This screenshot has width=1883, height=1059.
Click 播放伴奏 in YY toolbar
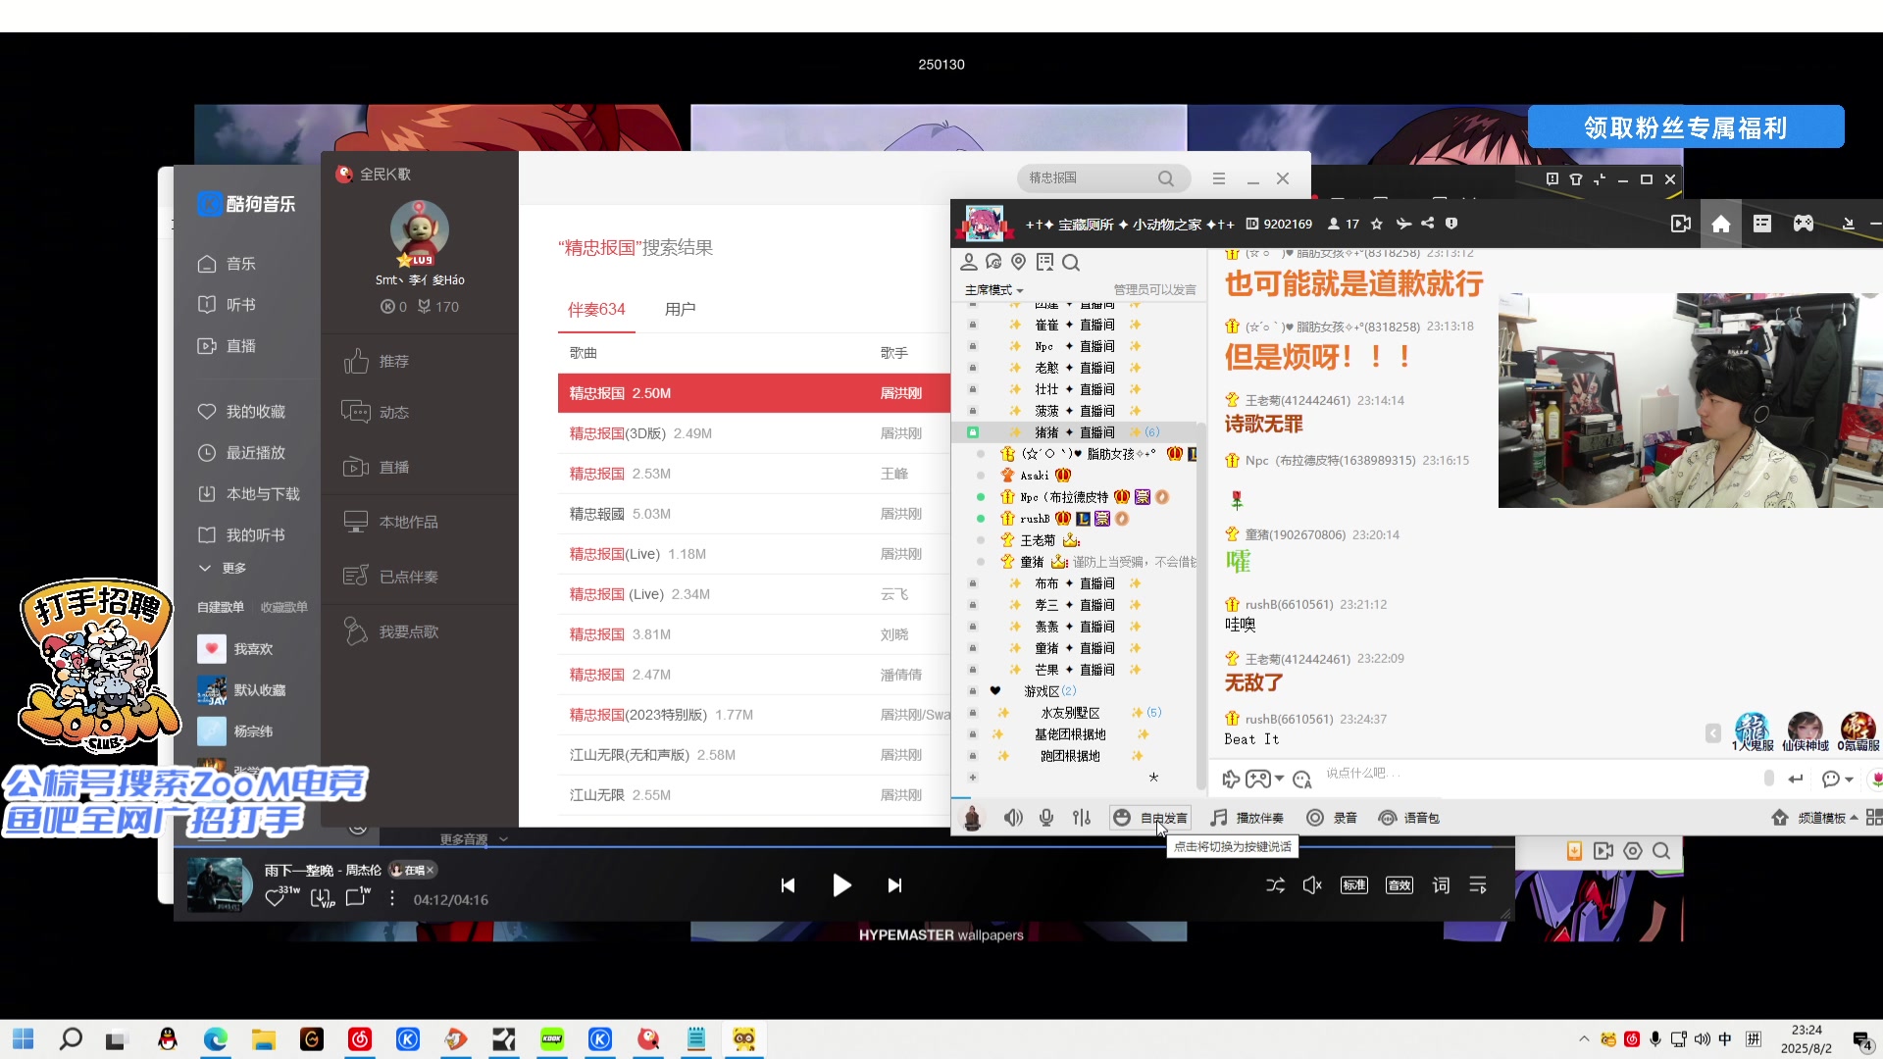(x=1247, y=818)
